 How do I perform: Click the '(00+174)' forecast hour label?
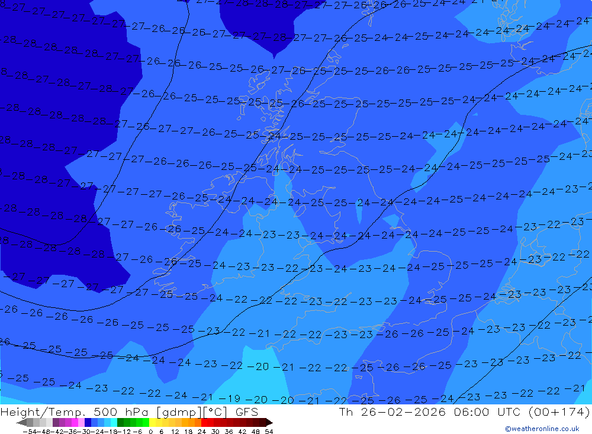click(559, 412)
